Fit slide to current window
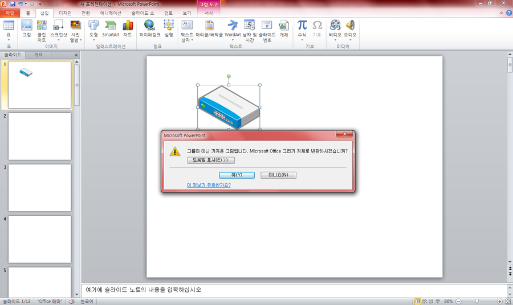This screenshot has width=513, height=305. [x=508, y=301]
